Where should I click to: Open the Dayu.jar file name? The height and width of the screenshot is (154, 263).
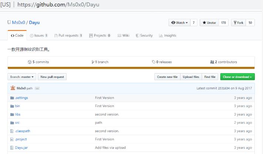[21, 148]
